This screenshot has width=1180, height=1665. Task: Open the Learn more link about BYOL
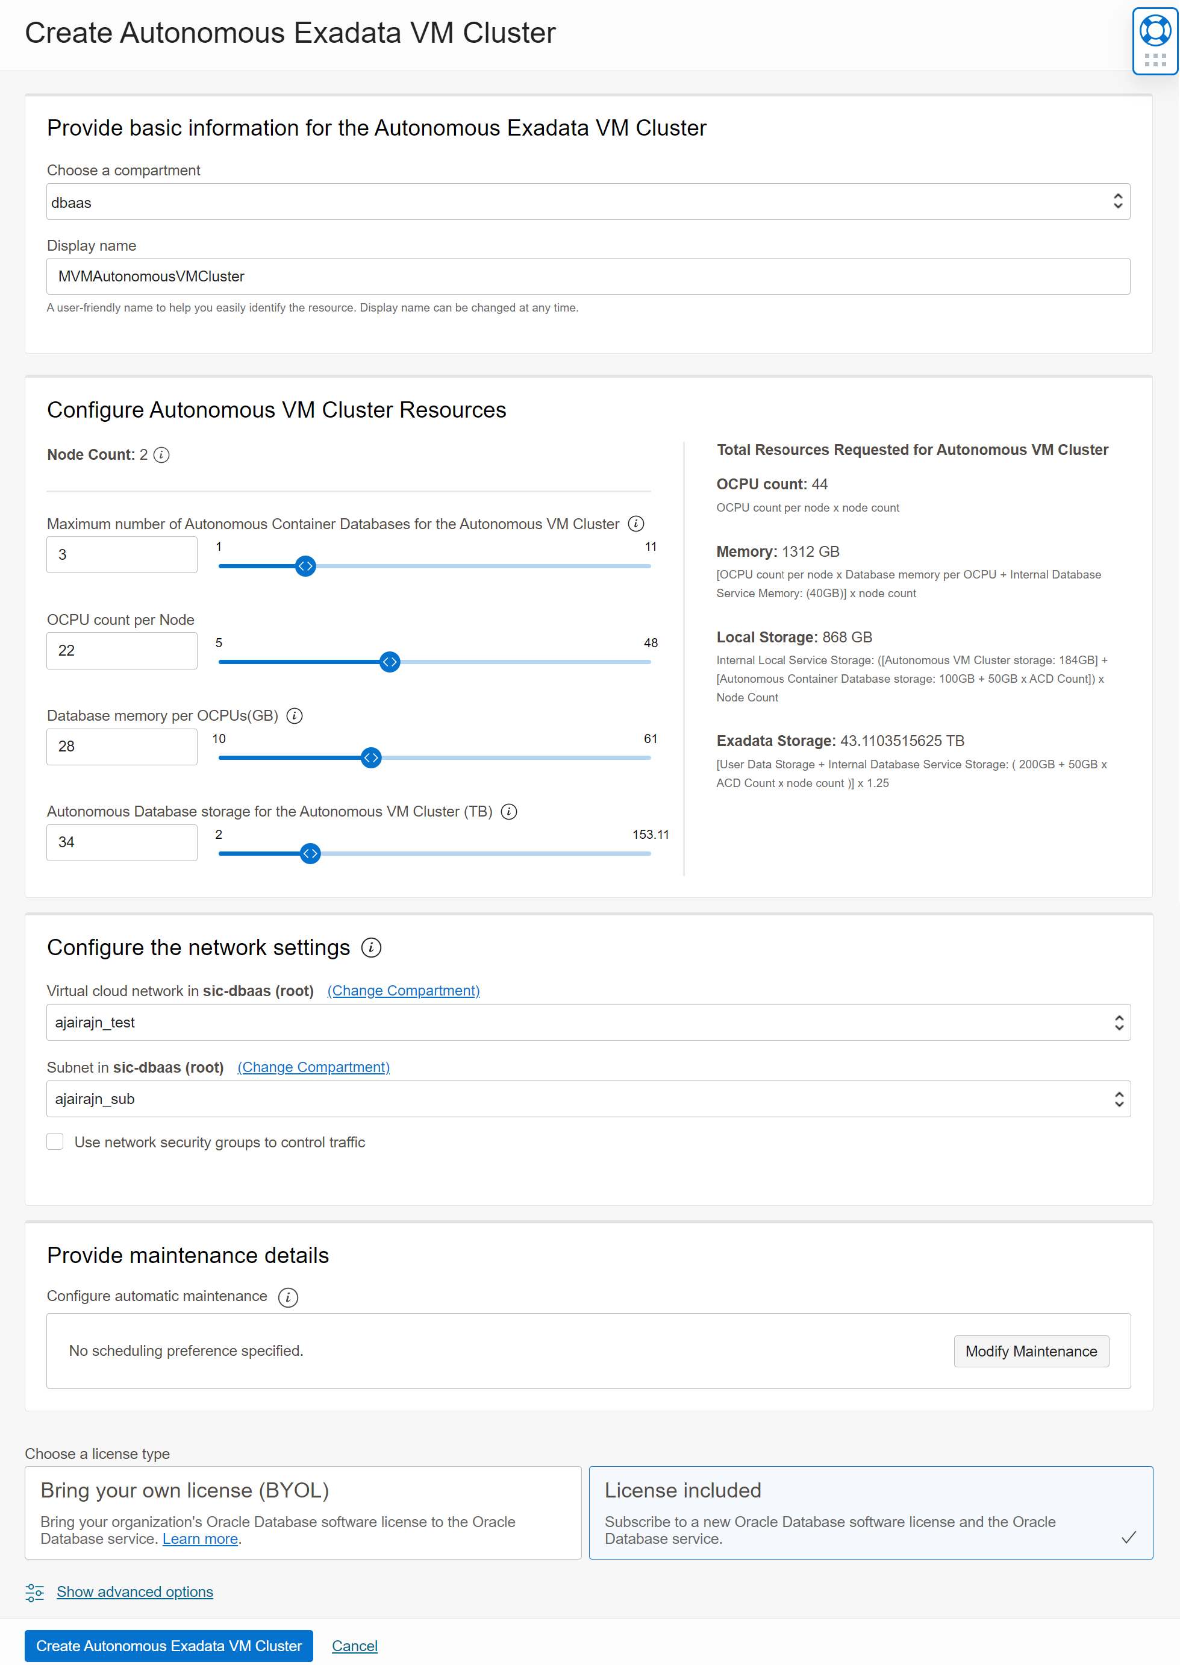[201, 1538]
